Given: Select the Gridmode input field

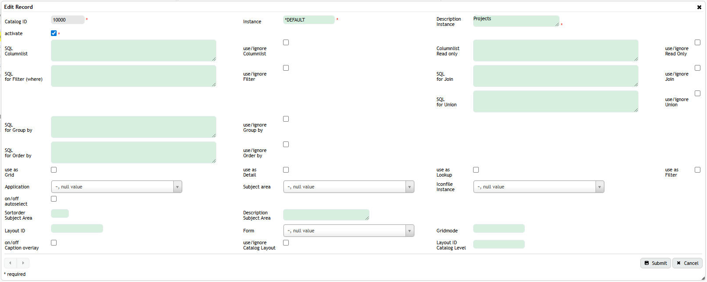Looking at the screenshot, I should pos(499,228).
